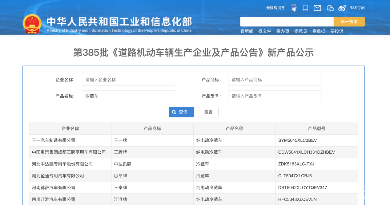Select the 产品名称 column header
The height and width of the screenshot is (205, 390).
coord(235,128)
